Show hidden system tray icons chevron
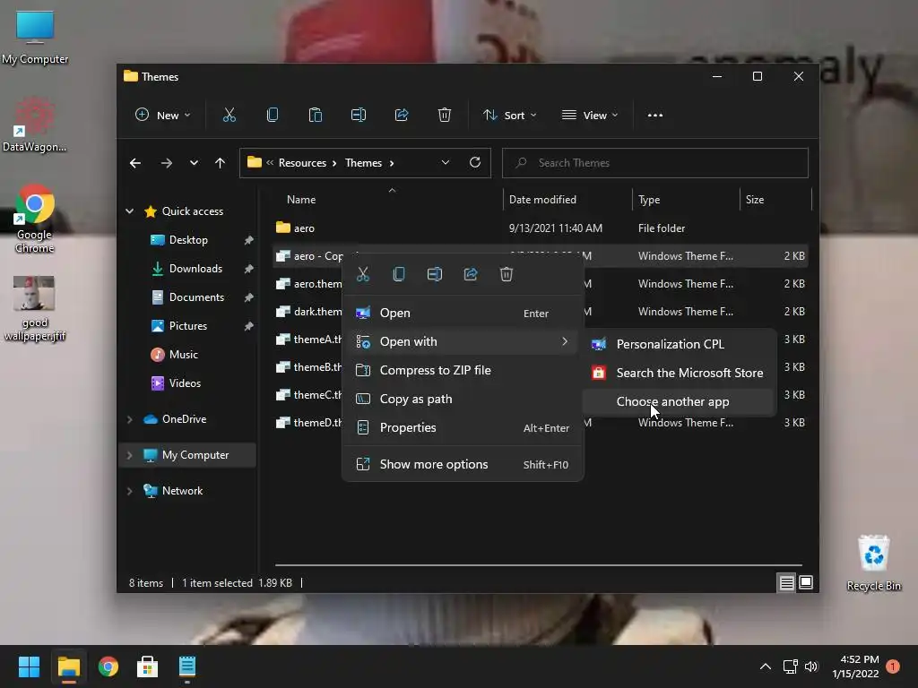918x688 pixels. point(766,666)
